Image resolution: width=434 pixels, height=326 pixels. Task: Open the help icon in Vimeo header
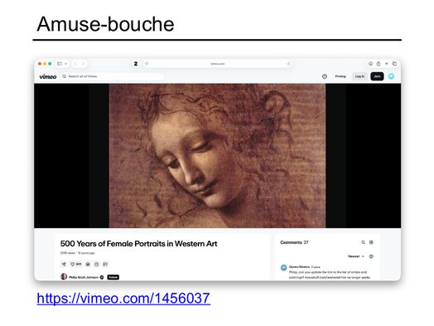(325, 76)
